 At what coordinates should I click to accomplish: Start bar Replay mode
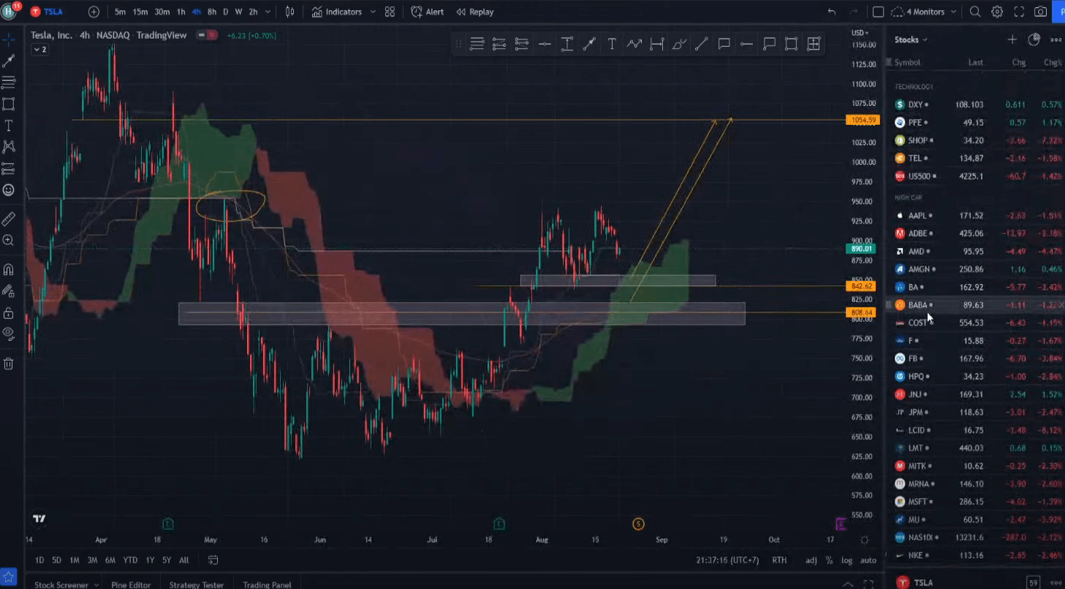coord(475,12)
